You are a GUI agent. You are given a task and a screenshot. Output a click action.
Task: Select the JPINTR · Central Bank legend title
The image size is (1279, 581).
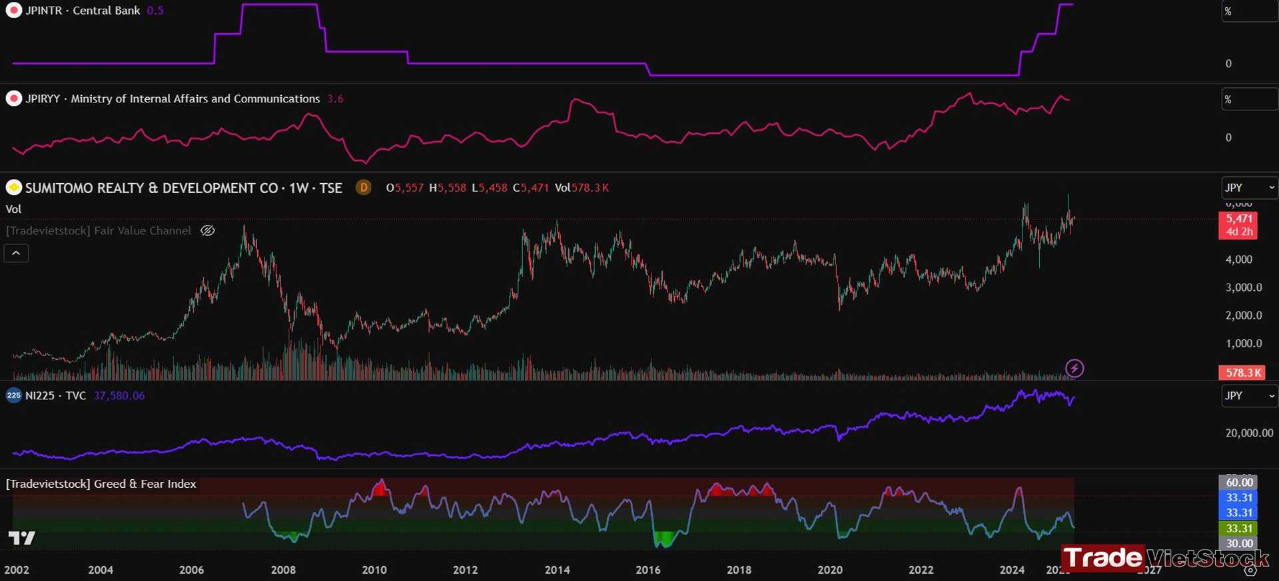point(83,11)
